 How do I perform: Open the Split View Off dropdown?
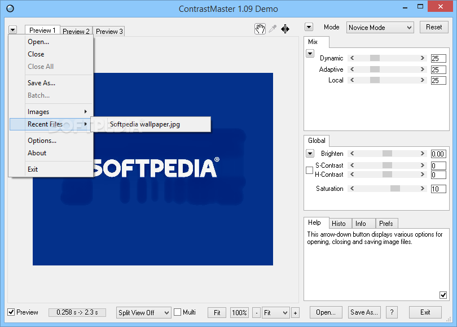pos(143,313)
